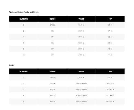This screenshot has width=134, height=110.
Task: Click the 33 - 35 denim range cell
Action: pos(53,101)
